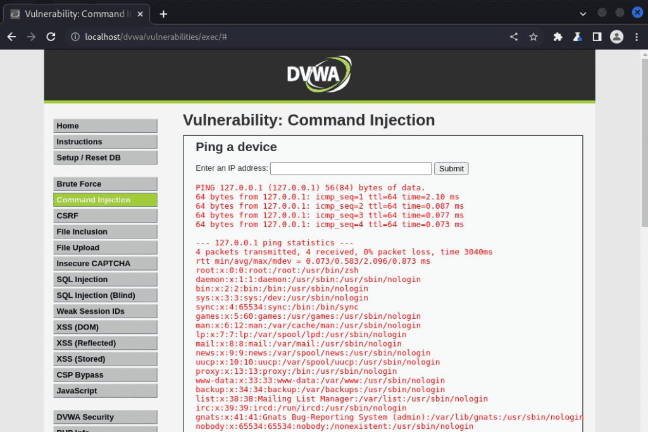Open Chrome three-dot menu
This screenshot has width=648, height=432.
[637, 37]
